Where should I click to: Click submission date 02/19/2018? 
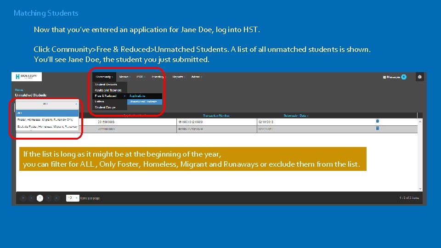click(266, 122)
